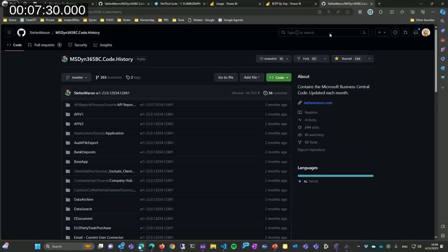
Task: Open the APIV2 folder
Action: tap(78, 124)
